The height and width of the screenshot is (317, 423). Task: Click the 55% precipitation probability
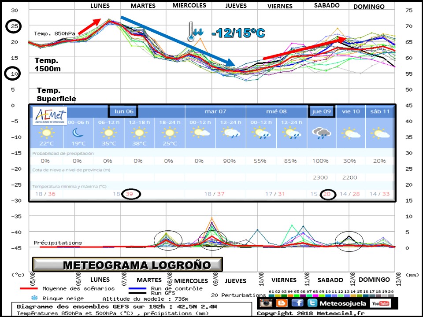pyautogui.click(x=260, y=161)
